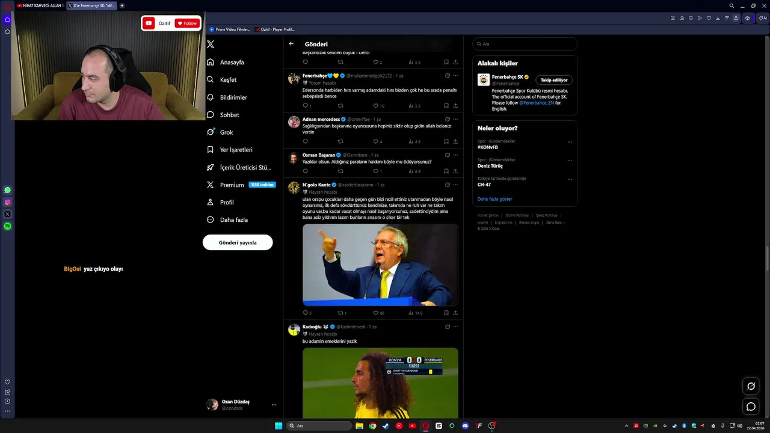Open Windows Start menu
This screenshot has width=770, height=433.
click(x=279, y=426)
